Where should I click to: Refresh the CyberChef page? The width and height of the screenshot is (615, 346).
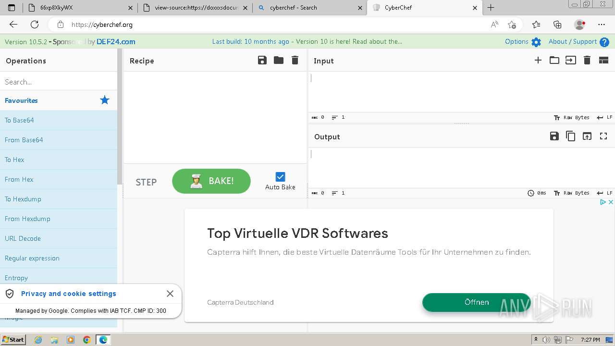[35, 25]
